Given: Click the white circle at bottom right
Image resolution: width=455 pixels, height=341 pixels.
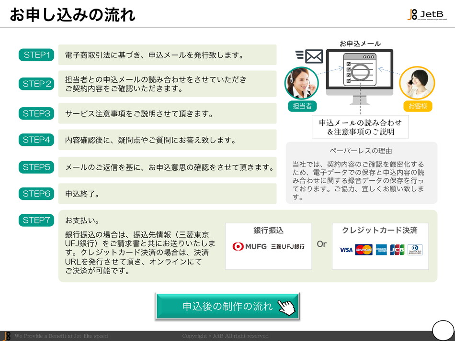Looking at the screenshot, I should click(x=443, y=330).
